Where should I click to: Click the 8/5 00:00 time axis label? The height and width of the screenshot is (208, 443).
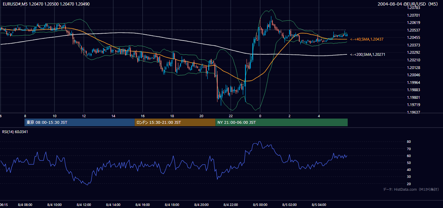point(260,205)
